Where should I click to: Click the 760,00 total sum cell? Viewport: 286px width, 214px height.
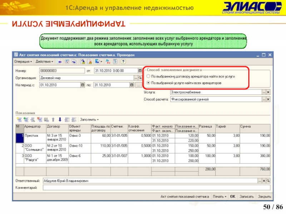coord(255,172)
